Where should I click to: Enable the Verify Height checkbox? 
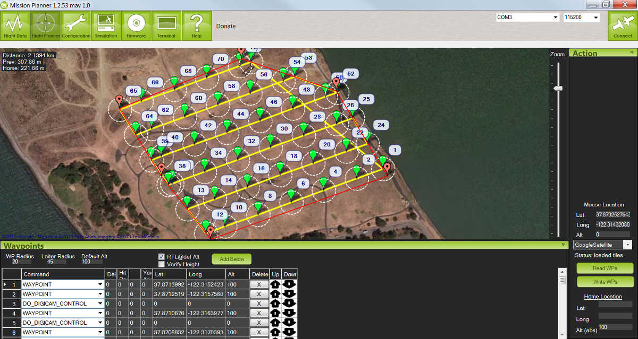[162, 264]
